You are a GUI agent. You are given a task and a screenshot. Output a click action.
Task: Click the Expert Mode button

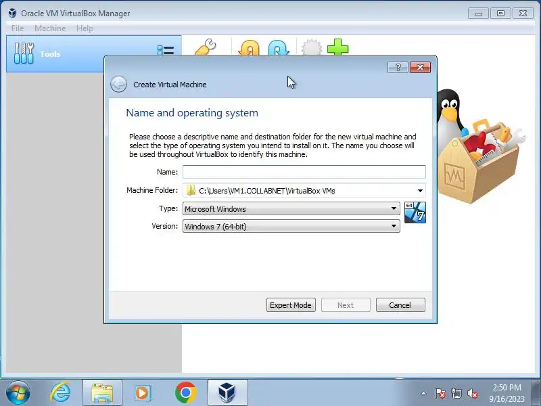291,305
